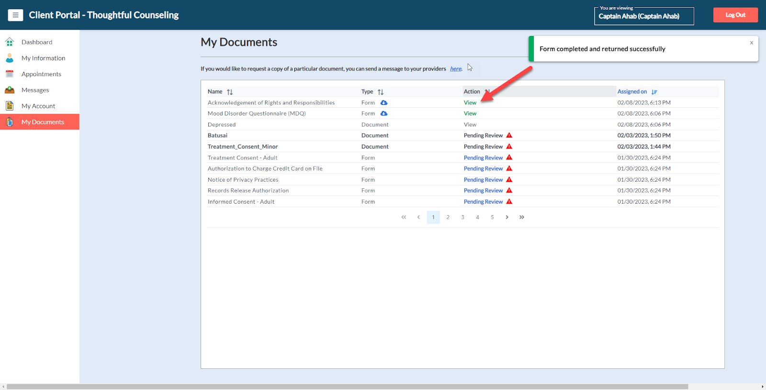
Task: Click cloud download icon for Mood Disorder Questionnaire
Action: pyautogui.click(x=384, y=114)
